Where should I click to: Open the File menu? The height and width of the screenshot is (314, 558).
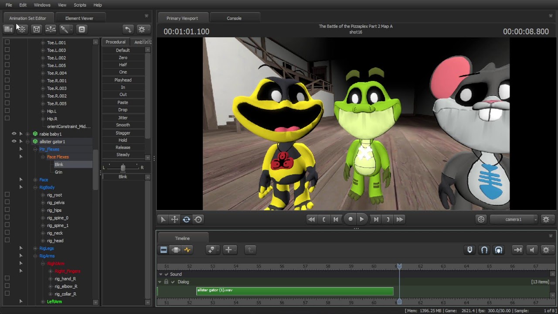[9, 5]
